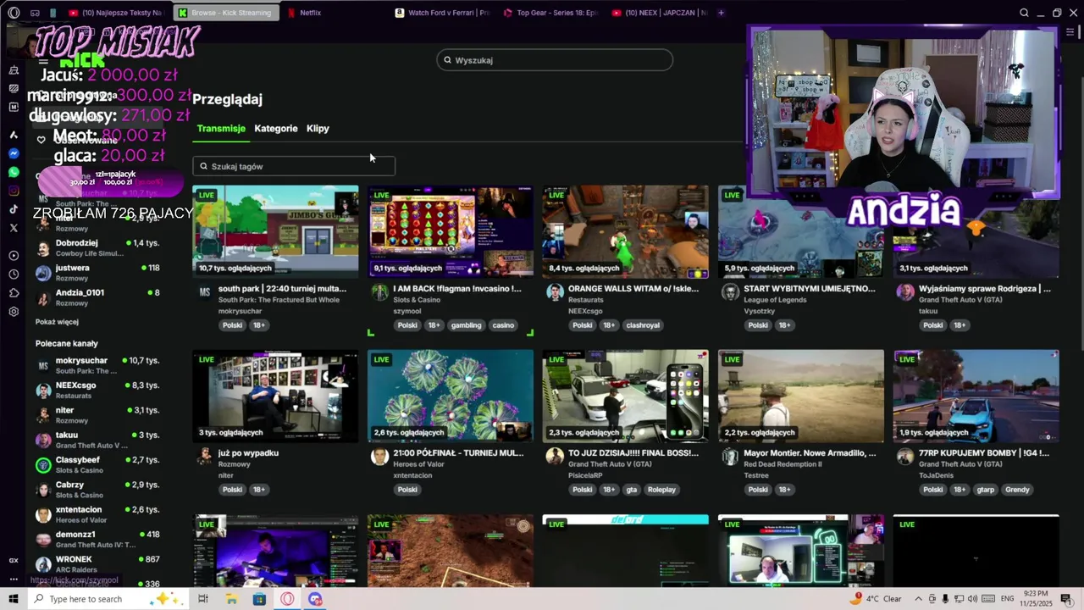This screenshot has width=1084, height=610.
Task: Open Andzia_0101 channel in sidebar
Action: point(97,297)
